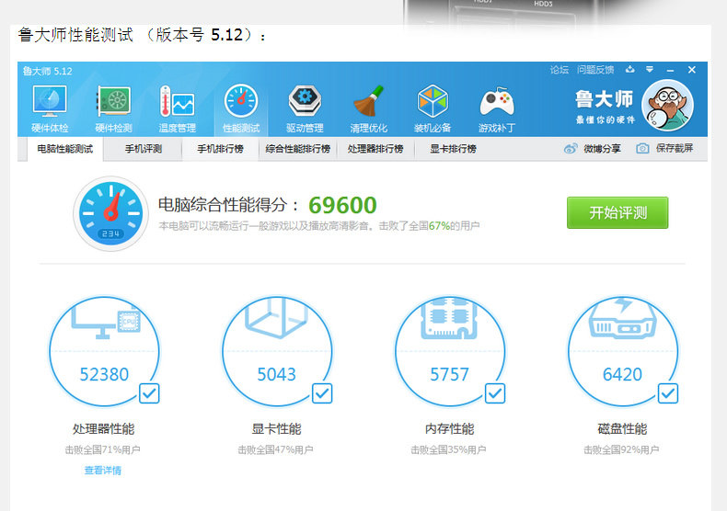Viewport: 727px width, 511px height.
Task: Click the overall score 69600
Action: 342,205
